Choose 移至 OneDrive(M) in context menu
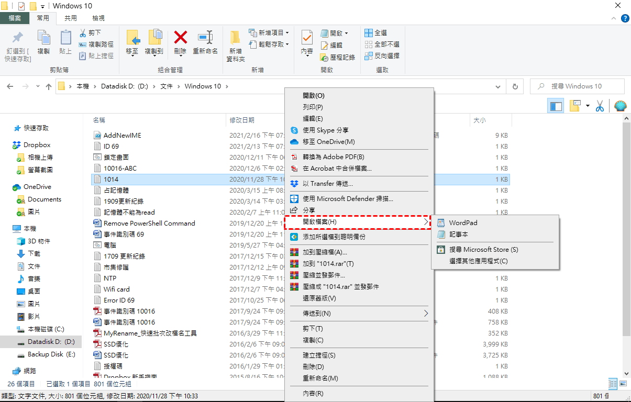Viewport: 631px width, 402px height. 359,142
